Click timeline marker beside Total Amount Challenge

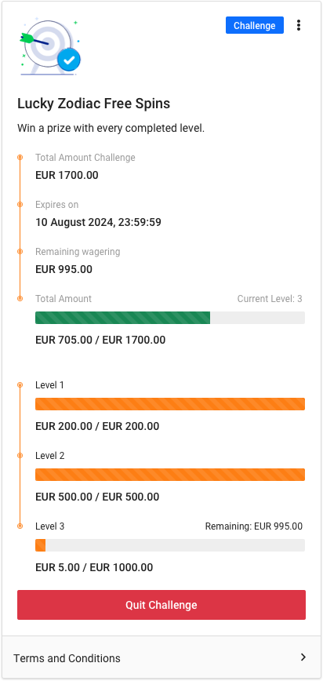click(20, 157)
